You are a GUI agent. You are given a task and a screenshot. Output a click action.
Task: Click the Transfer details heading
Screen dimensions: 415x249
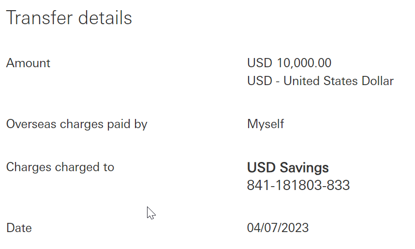coord(69,18)
